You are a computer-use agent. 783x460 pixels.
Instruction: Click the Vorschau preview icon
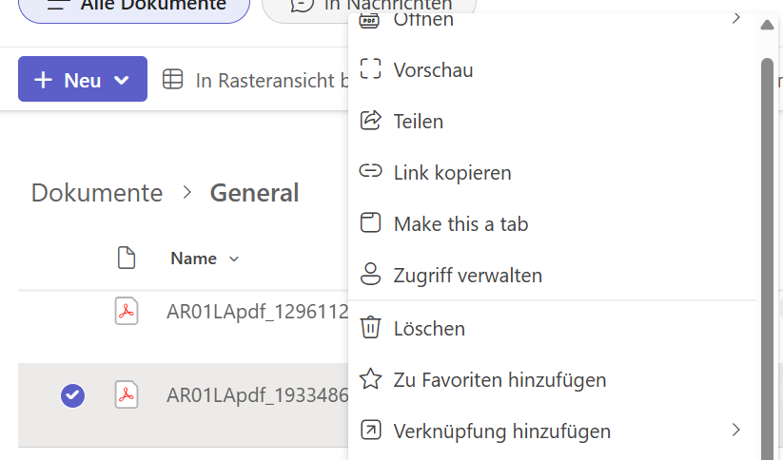[x=370, y=69]
